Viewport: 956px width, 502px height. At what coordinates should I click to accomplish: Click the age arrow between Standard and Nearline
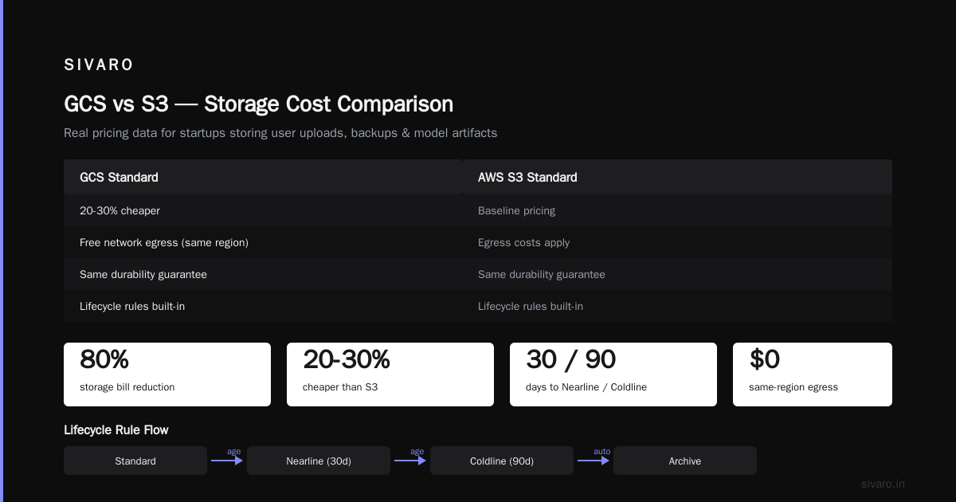click(x=227, y=459)
